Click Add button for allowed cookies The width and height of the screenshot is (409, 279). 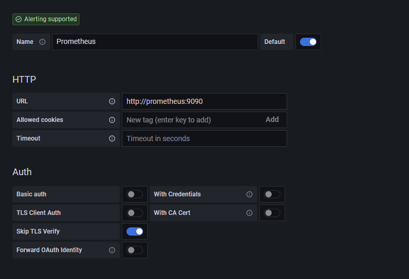(x=272, y=119)
